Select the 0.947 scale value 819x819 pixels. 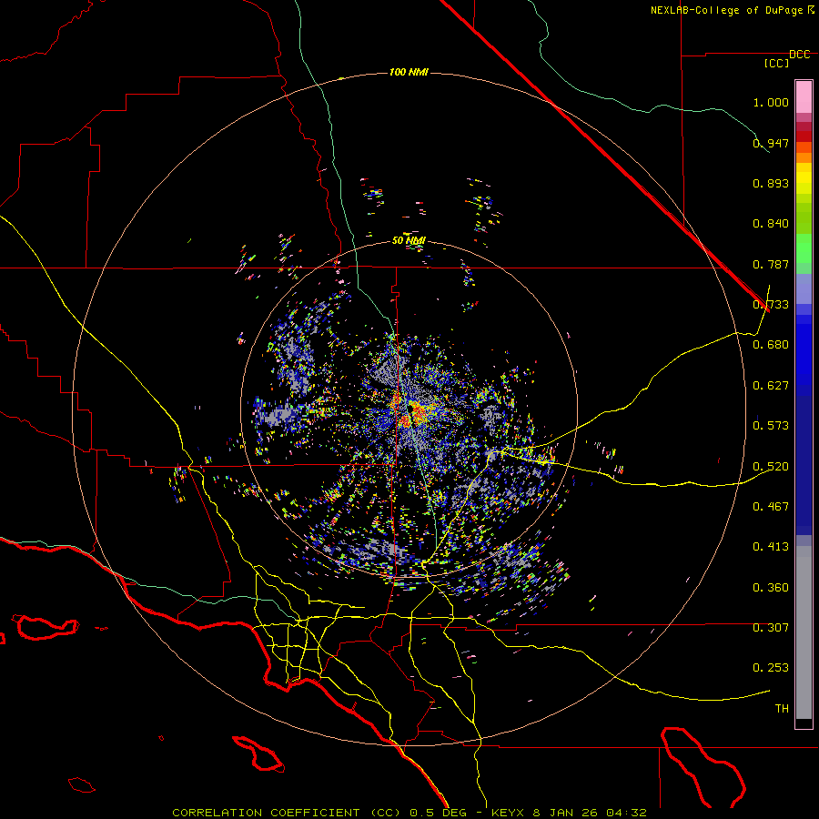pos(771,143)
